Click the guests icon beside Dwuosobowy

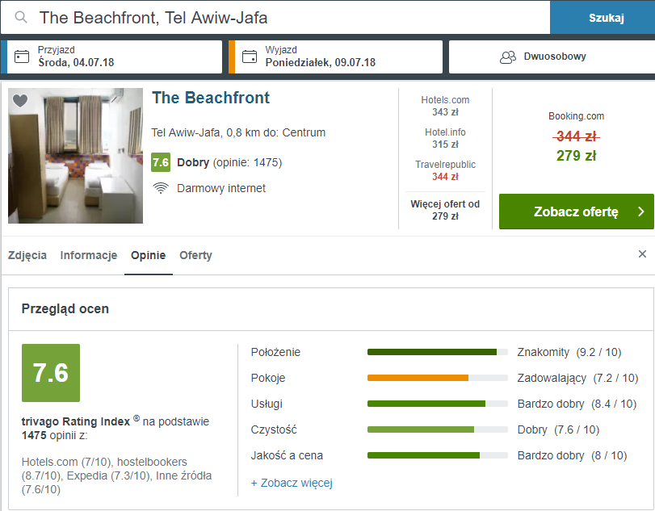508,57
